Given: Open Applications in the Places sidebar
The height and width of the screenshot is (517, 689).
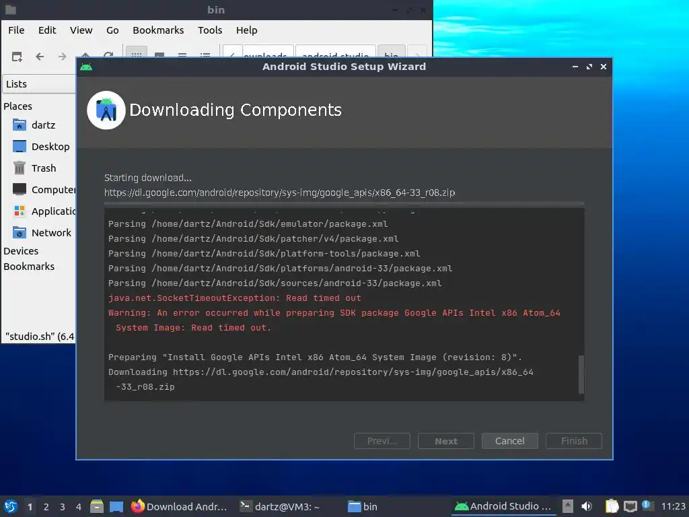Looking at the screenshot, I should point(44,211).
